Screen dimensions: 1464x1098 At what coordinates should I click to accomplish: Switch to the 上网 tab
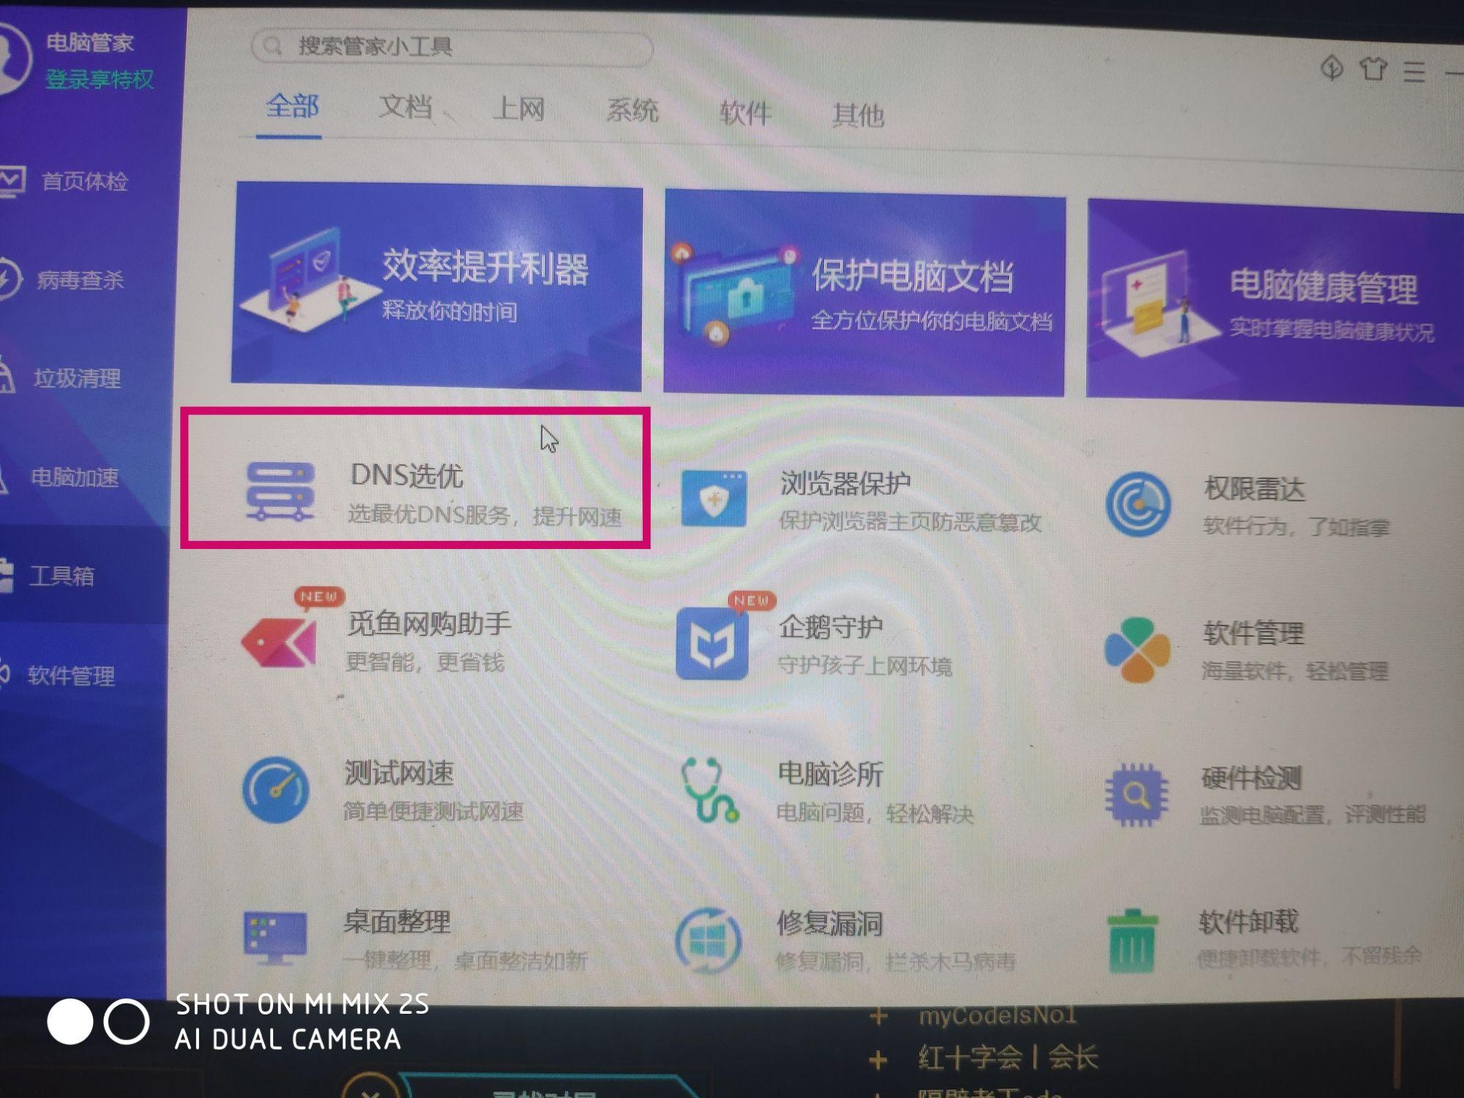pyautogui.click(x=518, y=110)
